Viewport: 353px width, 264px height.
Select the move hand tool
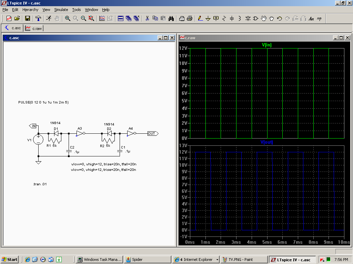click(x=264, y=19)
